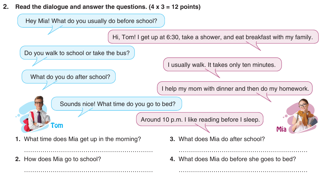Viewport: 325px width, 182px height.
Task: Click the 'I usually walk' speech bubble
Action: point(222,64)
